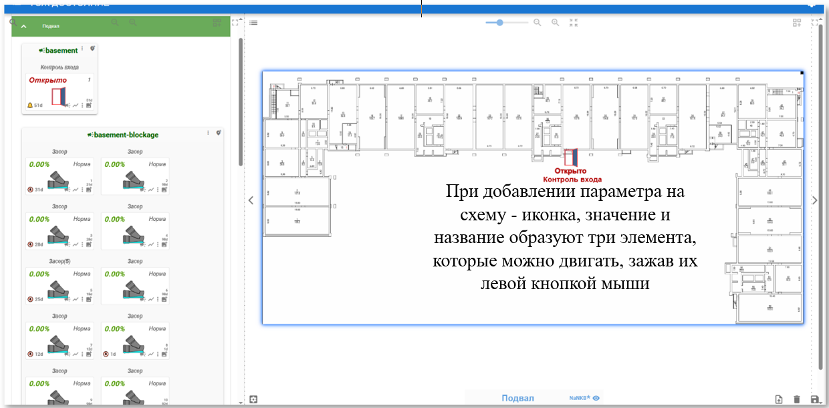Viewport: 829px width, 408px height.
Task: Add Засор widget 8 to scheme icon
Action: pos(164,355)
